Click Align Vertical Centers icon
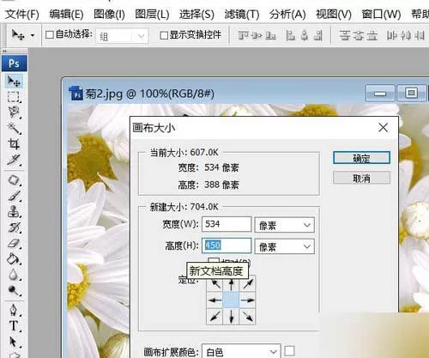The image size is (429, 358). (257, 36)
